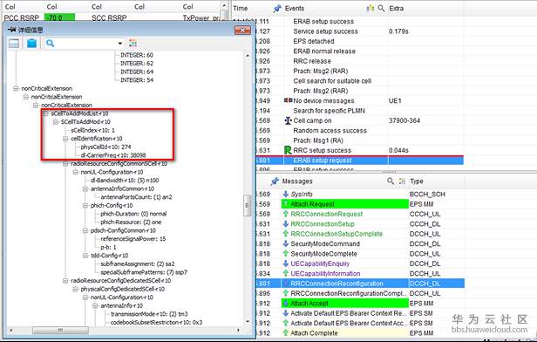The height and width of the screenshot is (342, 537).
Task: Collapse the cellIdentification-r10 node
Action: tap(65, 139)
